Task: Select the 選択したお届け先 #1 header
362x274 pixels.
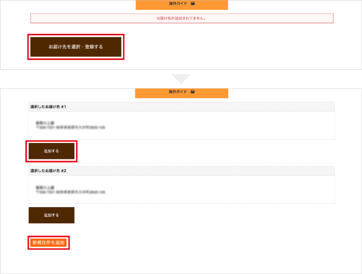Action: coord(181,107)
